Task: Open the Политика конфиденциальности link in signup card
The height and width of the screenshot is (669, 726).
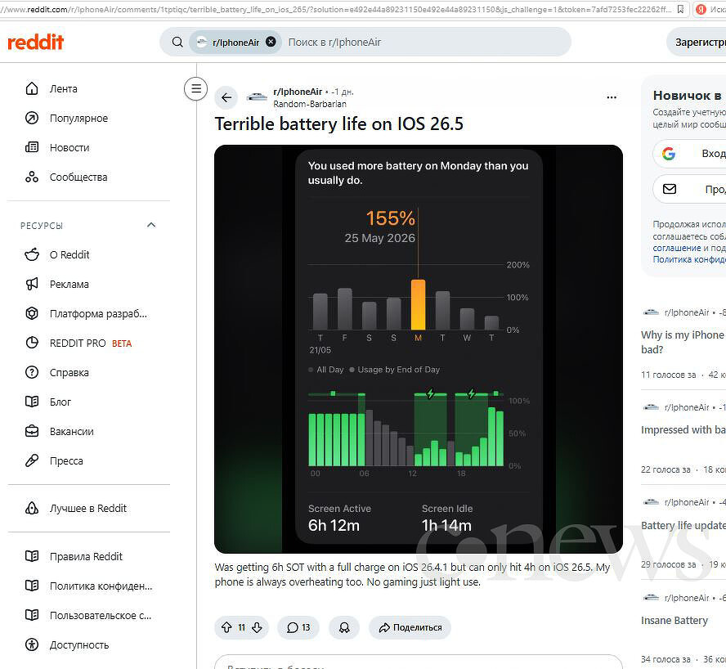Action: [689, 259]
